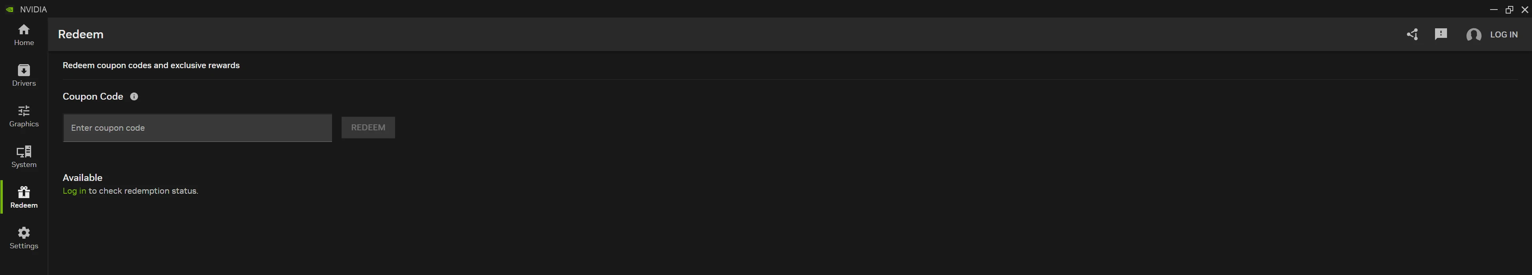1532x275 pixels.
Task: Click the Redeem page title heading
Action: [81, 34]
